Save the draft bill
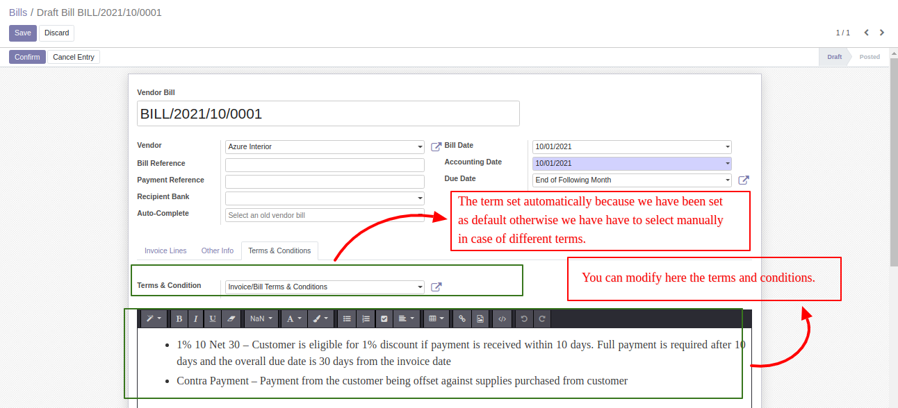The height and width of the screenshot is (408, 898). (x=23, y=33)
